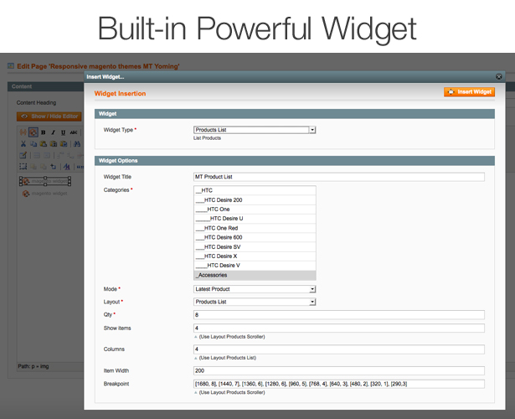Close the Insert Widget dialog
This screenshot has width=515, height=419.
tap(499, 75)
